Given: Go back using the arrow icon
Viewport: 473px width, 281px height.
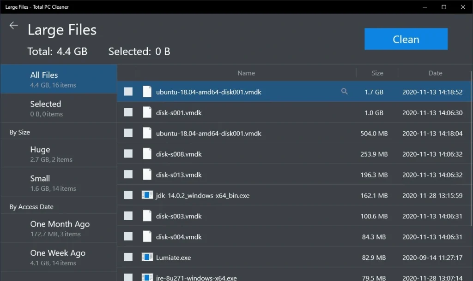Looking at the screenshot, I should 13,26.
